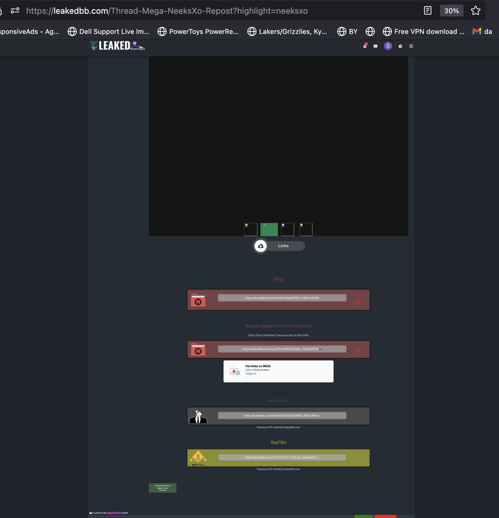Image resolution: width=499 pixels, height=518 pixels.
Task: Click the purple S user avatar
Action: [388, 46]
